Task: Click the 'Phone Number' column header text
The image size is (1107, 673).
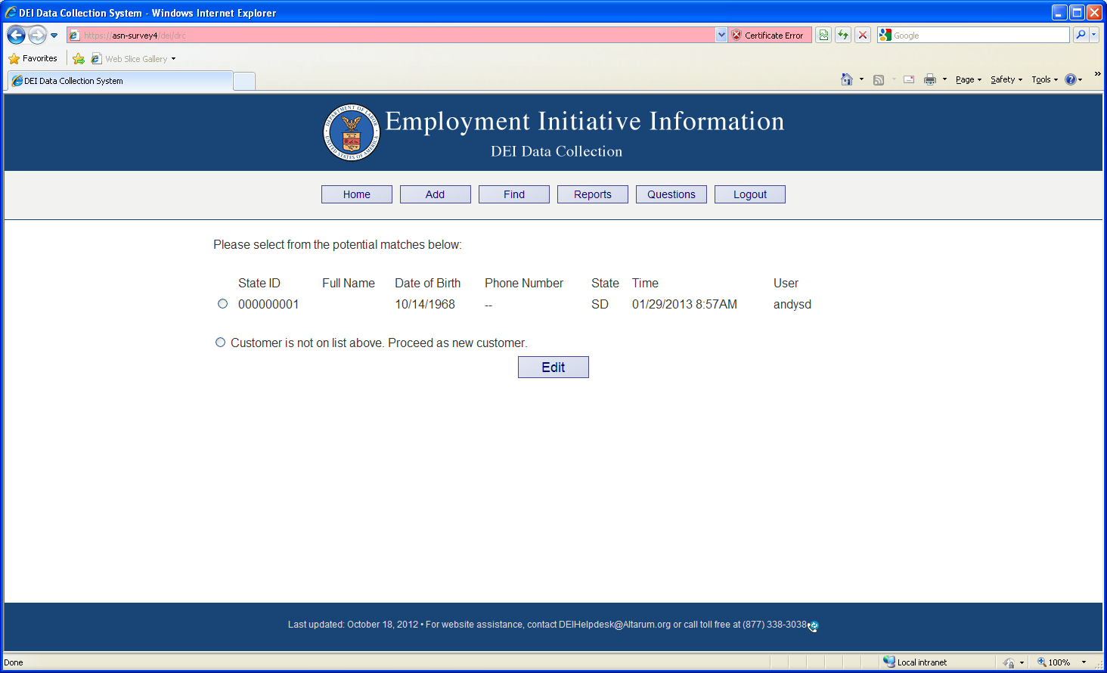Action: (x=524, y=283)
